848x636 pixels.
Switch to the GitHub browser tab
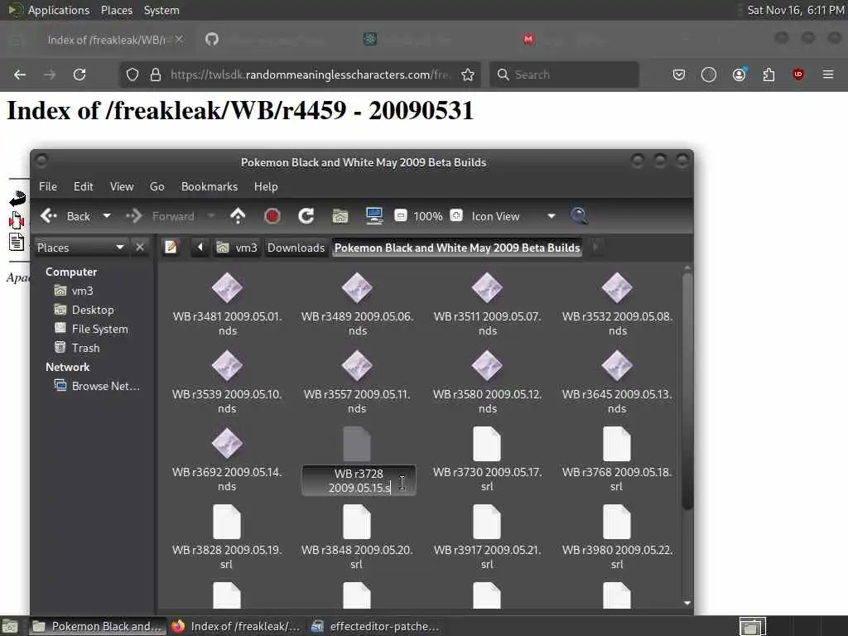(x=212, y=39)
